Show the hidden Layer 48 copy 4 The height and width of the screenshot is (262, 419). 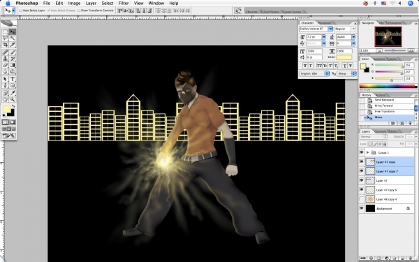[x=362, y=199]
